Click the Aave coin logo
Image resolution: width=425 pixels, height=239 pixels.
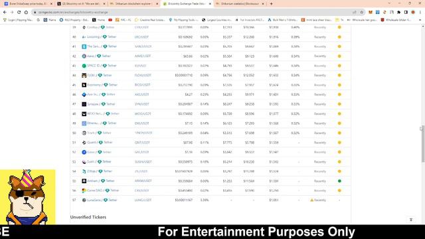[84, 56]
